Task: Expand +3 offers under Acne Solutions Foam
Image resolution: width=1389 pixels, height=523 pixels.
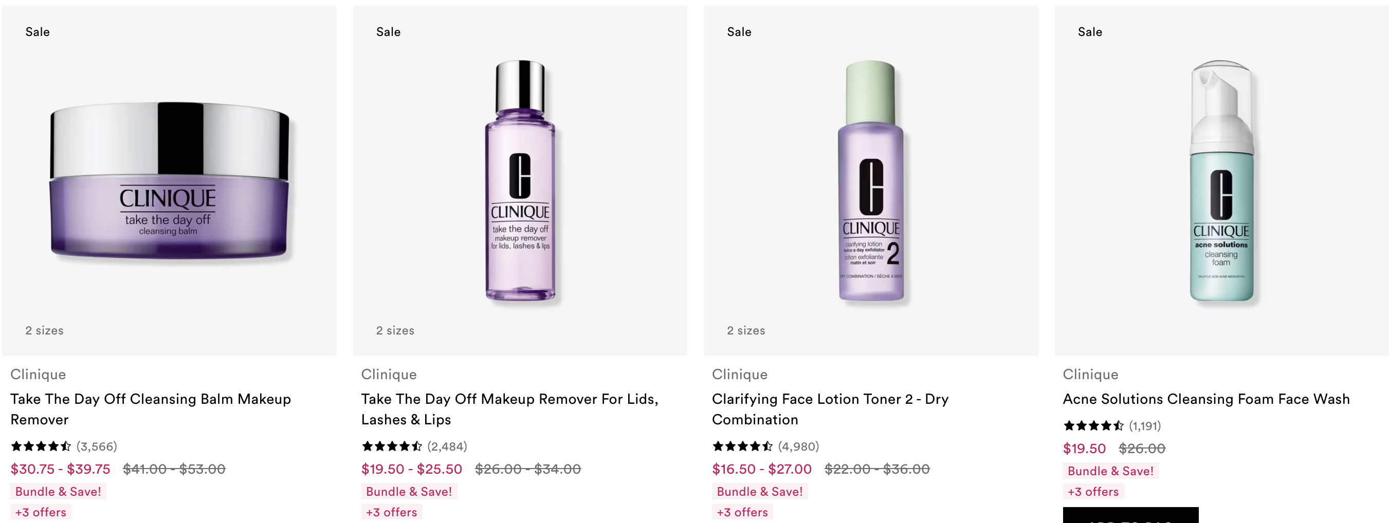Action: [1093, 491]
